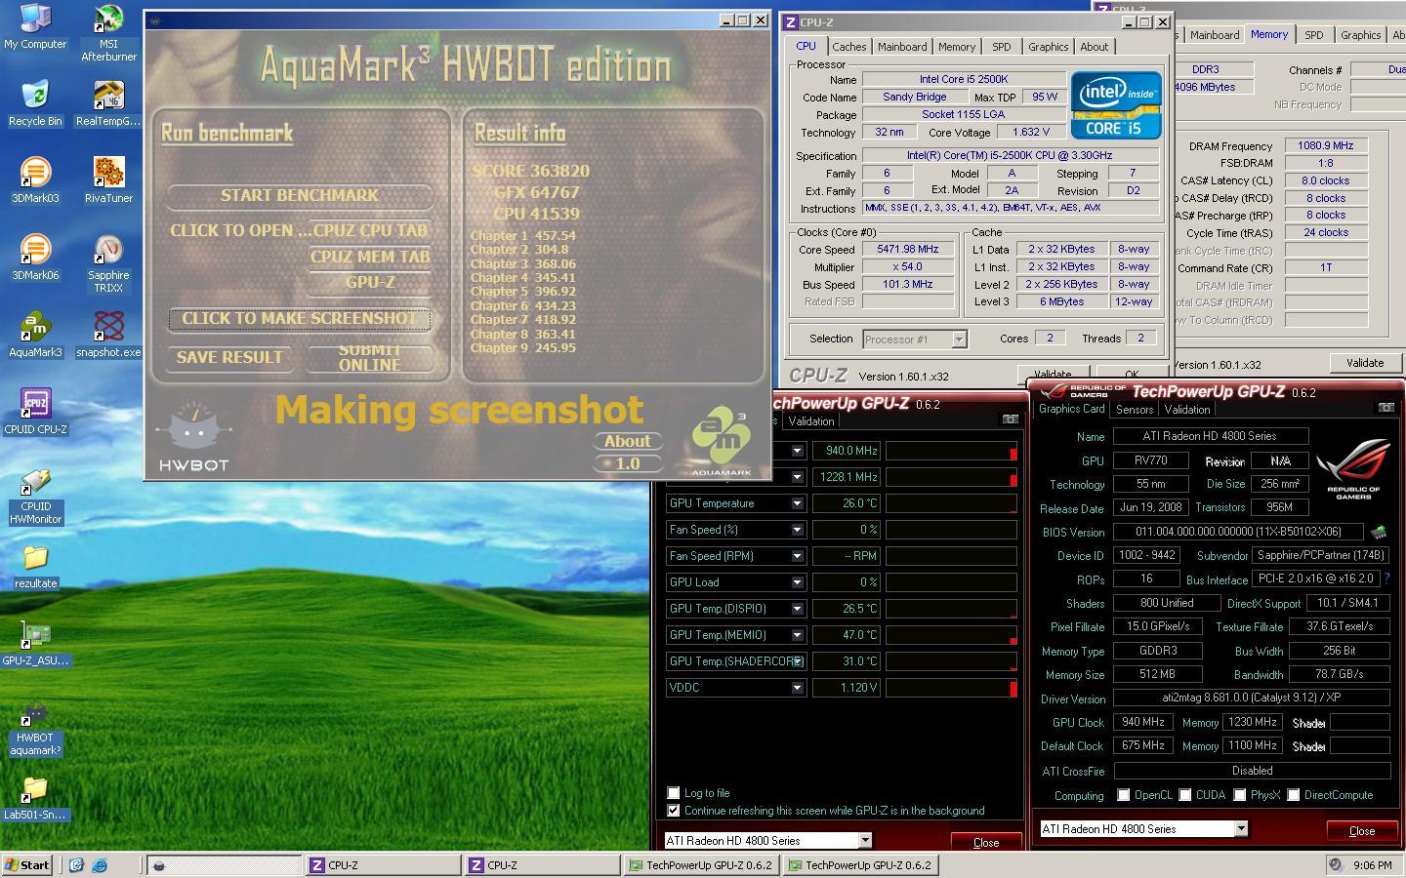Open MSI Afterburner desktop icon
Image resolution: width=1406 pixels, height=878 pixels.
(x=108, y=33)
